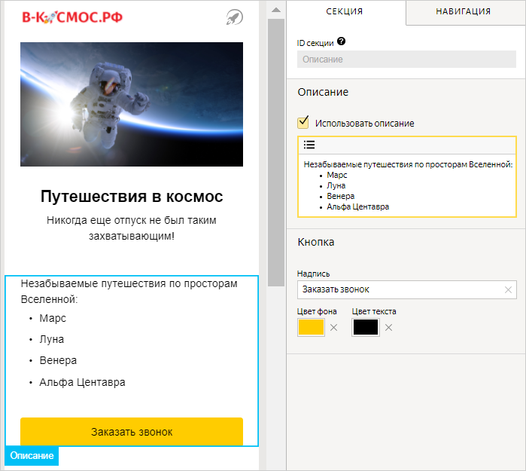Click the bulleted list icon in description editor
526x471 pixels.
(x=309, y=145)
